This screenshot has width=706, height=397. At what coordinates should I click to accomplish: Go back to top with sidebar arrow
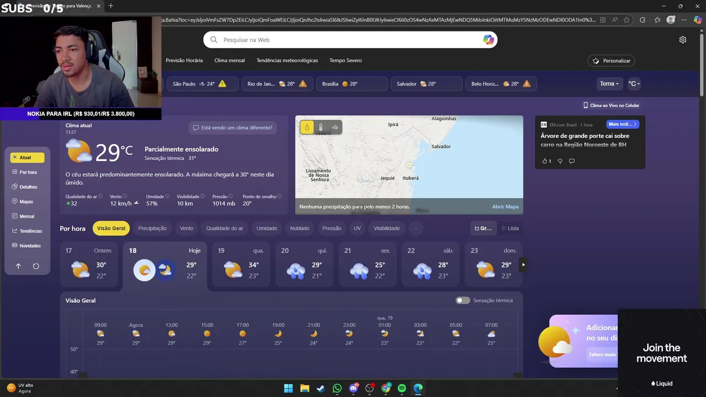point(18,266)
